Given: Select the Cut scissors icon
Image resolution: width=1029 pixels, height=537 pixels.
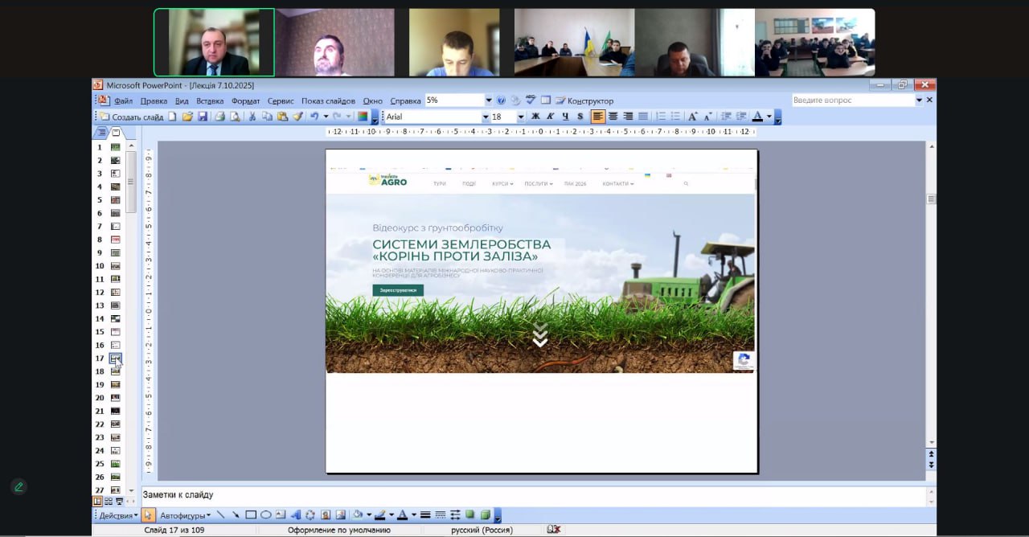Looking at the screenshot, I should click(x=252, y=117).
